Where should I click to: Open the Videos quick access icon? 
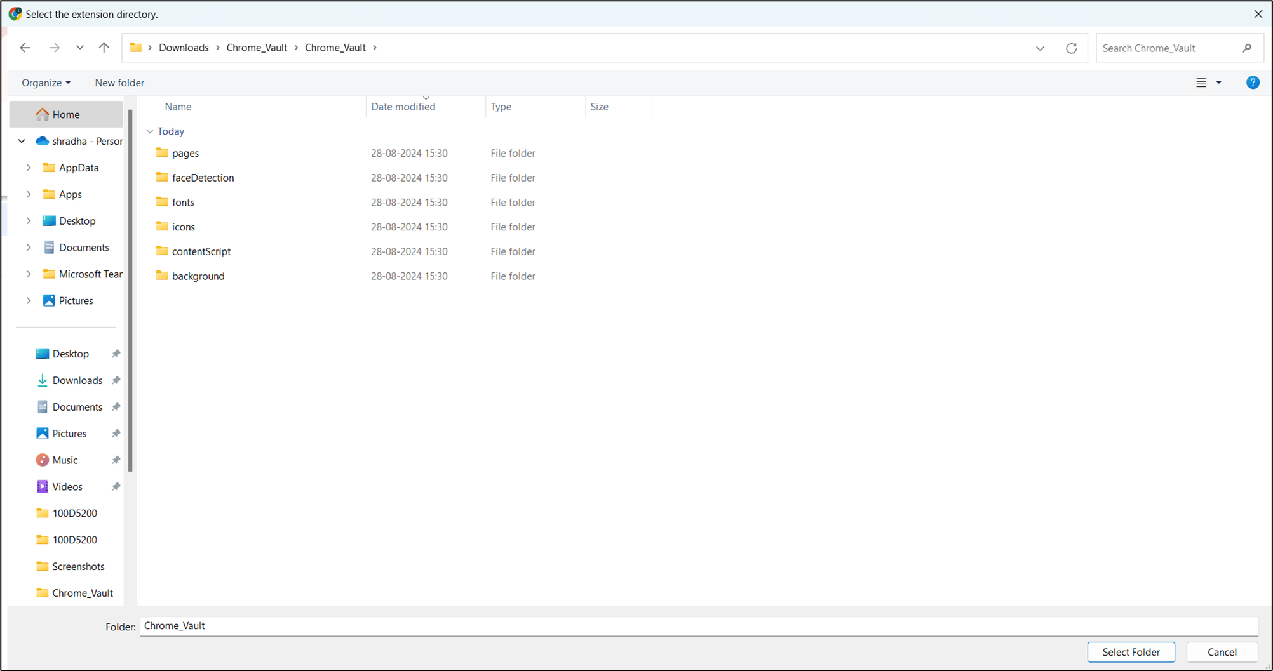(x=42, y=487)
